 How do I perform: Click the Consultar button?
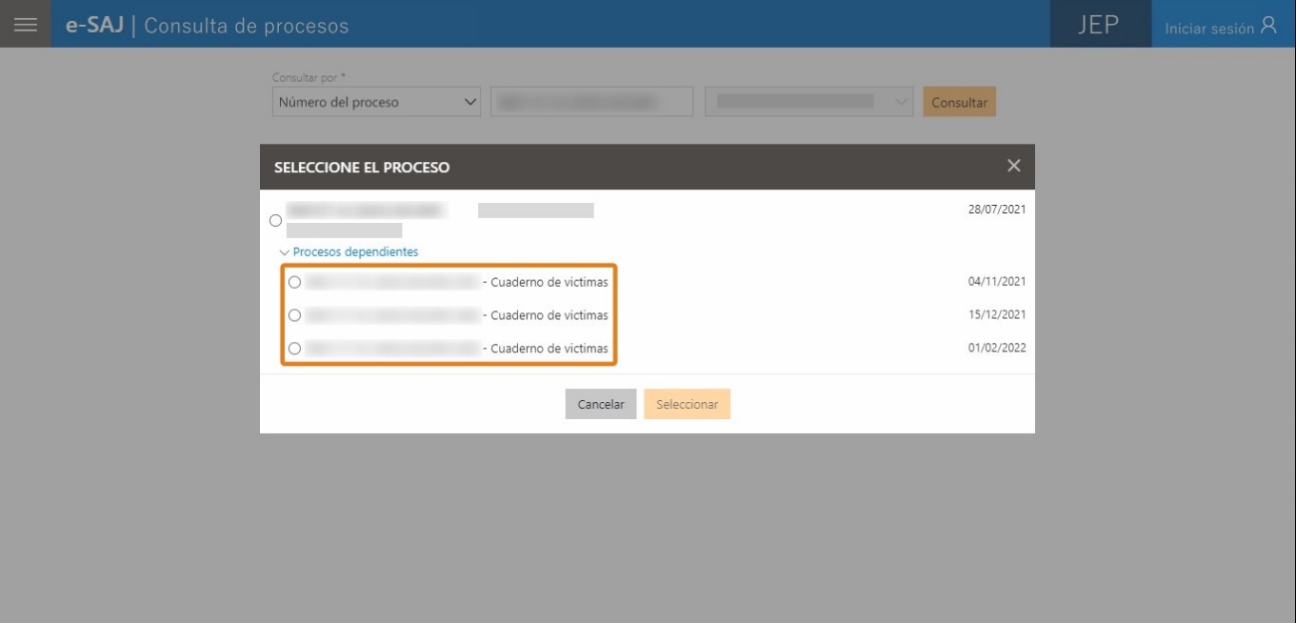point(959,103)
